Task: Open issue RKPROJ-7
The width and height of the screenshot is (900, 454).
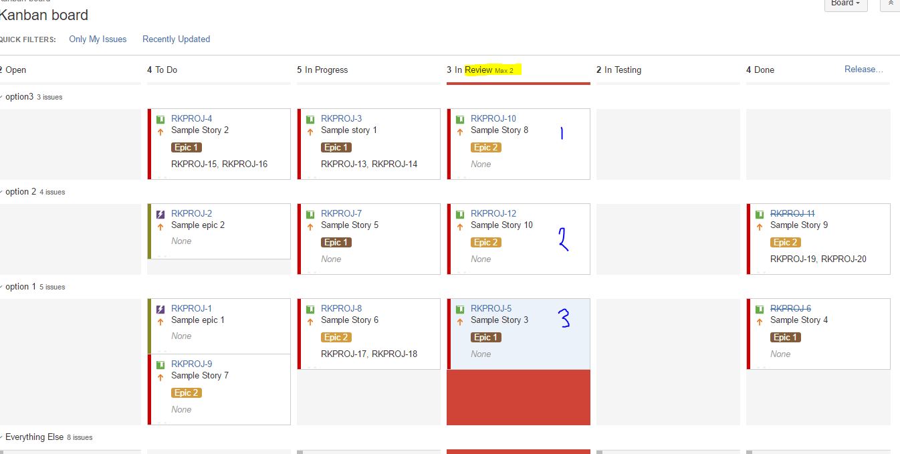Action: point(342,213)
